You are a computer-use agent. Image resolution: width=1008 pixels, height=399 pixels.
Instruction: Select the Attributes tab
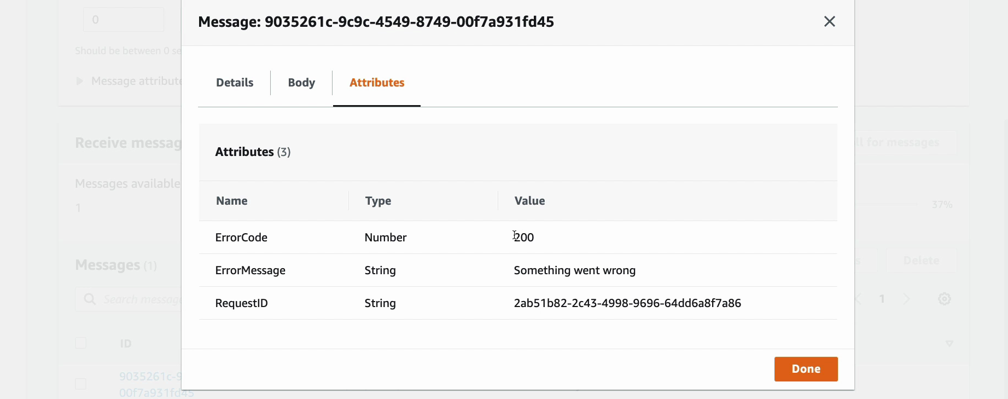377,83
